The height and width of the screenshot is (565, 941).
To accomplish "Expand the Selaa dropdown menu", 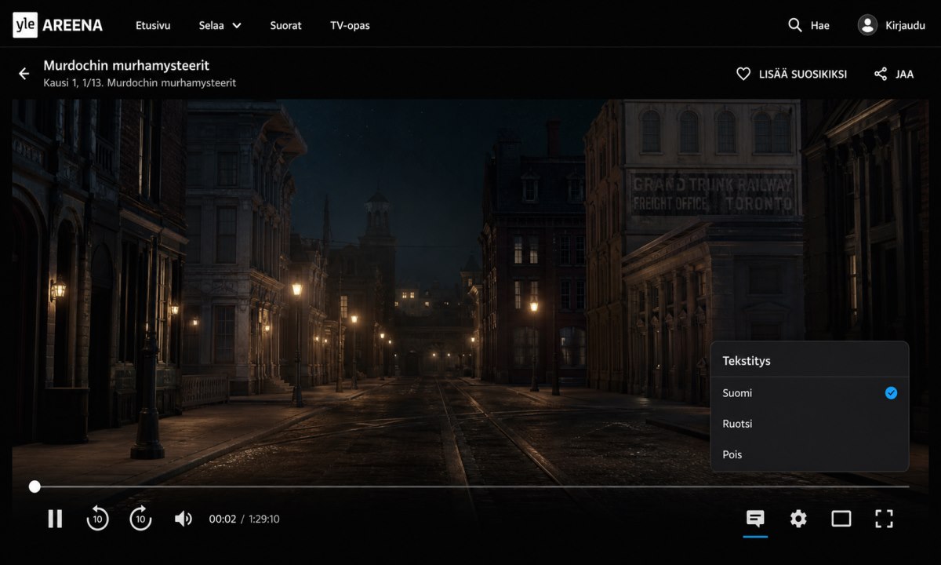I will (x=220, y=25).
